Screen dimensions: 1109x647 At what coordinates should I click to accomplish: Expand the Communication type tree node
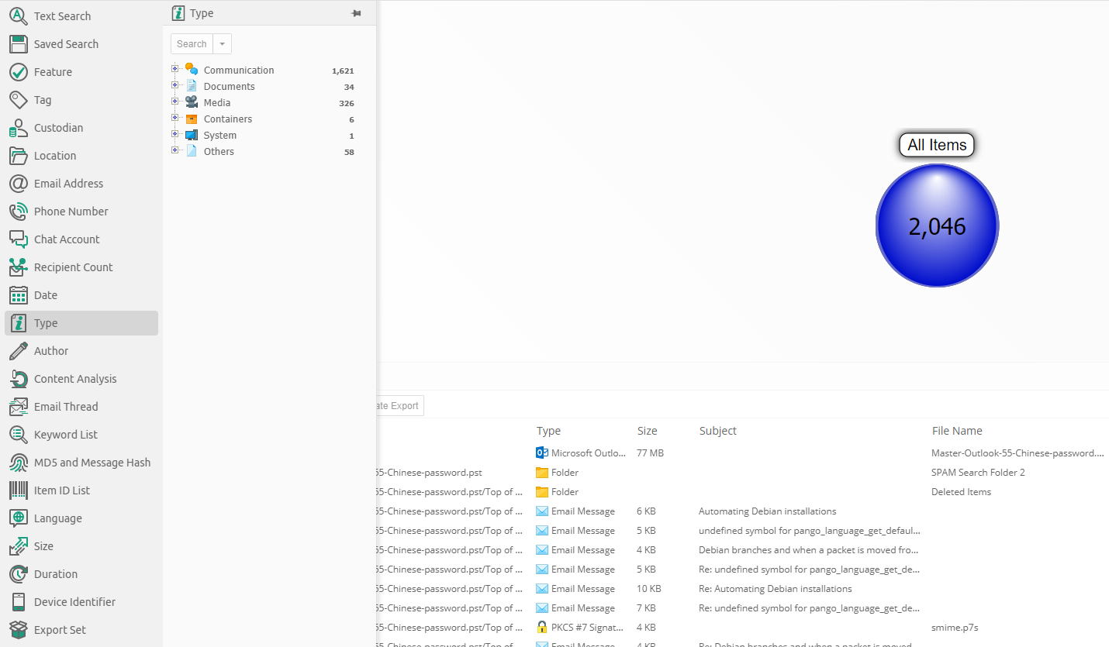click(x=175, y=69)
